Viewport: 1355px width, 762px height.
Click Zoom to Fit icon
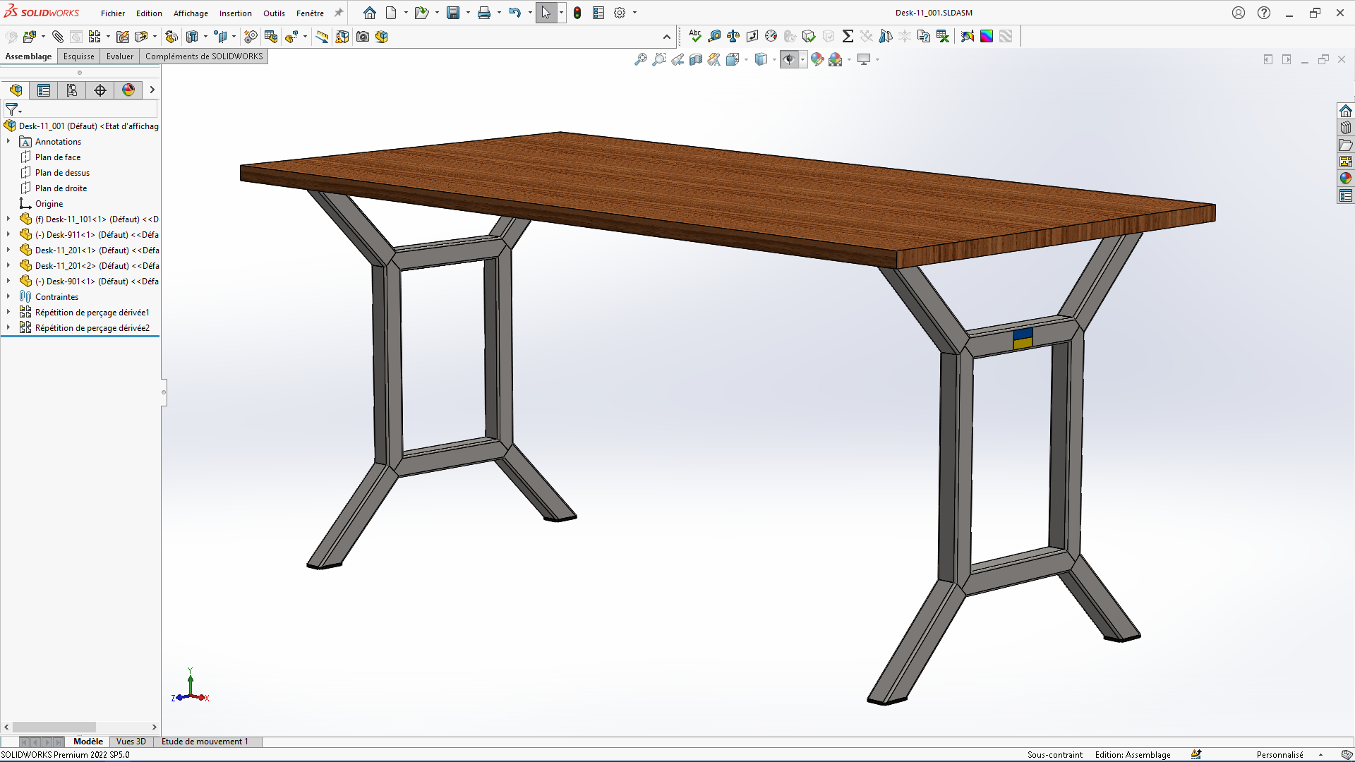click(x=641, y=60)
